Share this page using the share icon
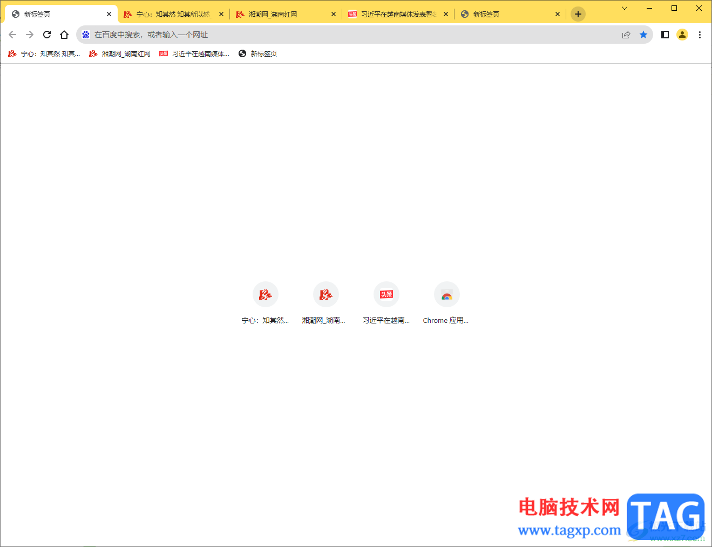 626,35
